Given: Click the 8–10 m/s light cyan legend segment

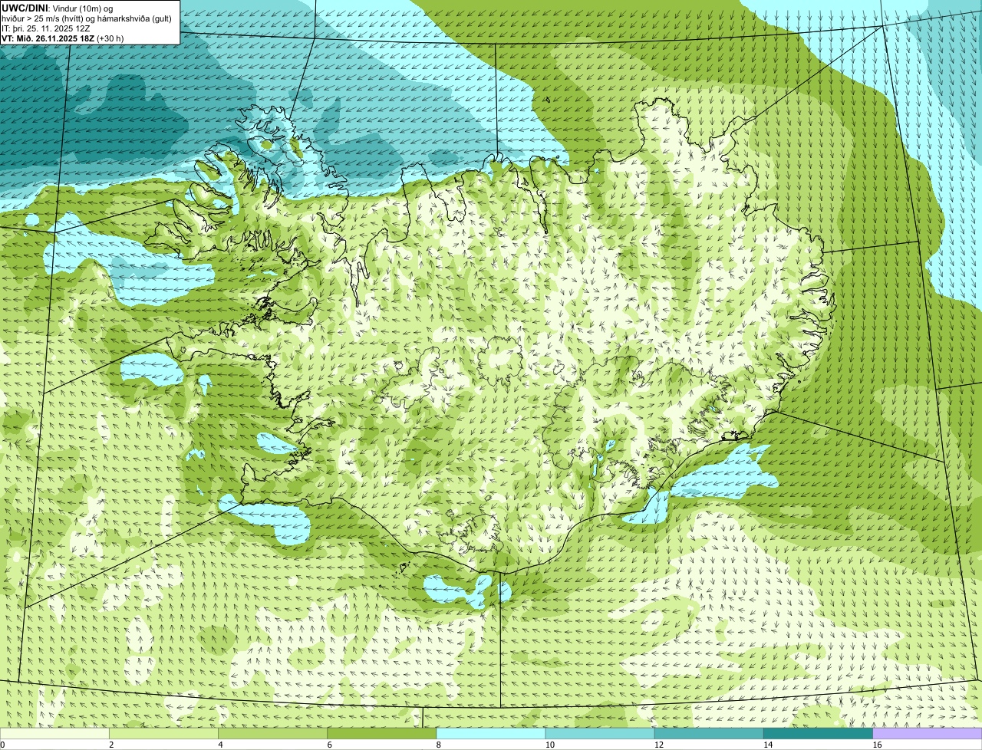Looking at the screenshot, I should point(491,734).
